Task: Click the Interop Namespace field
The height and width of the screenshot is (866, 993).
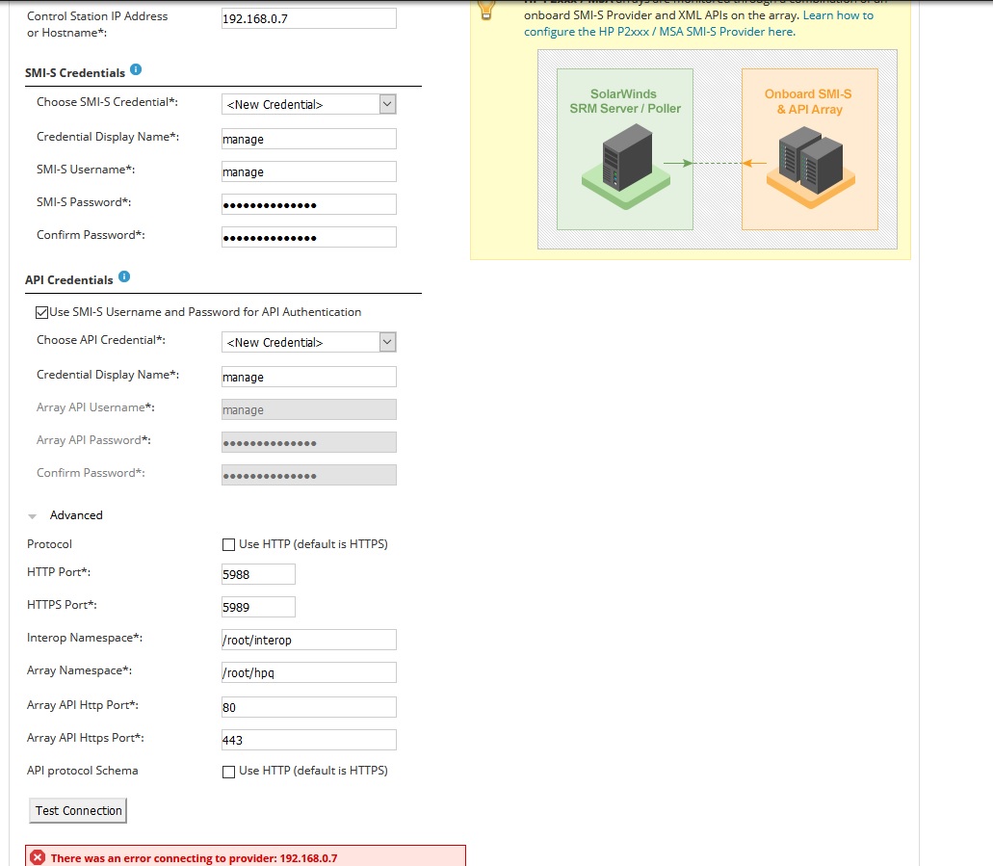Action: (309, 640)
